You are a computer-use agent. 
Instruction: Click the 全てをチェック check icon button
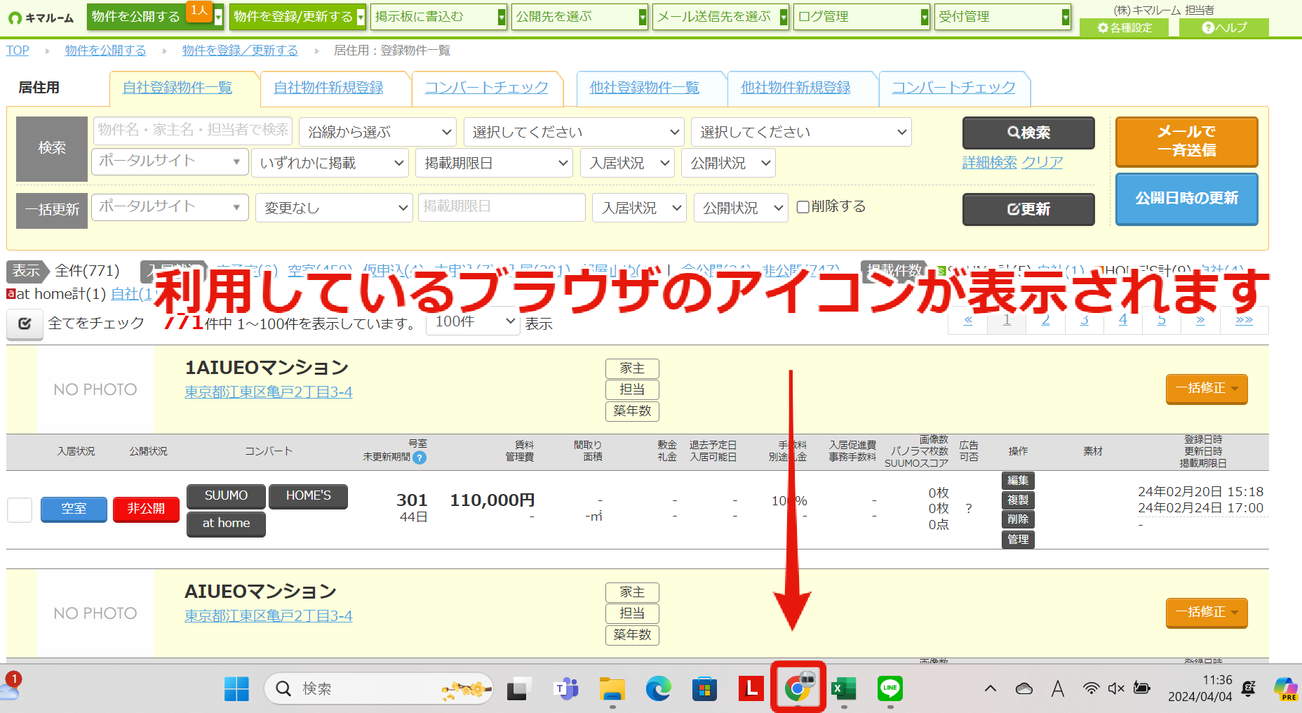coord(25,324)
